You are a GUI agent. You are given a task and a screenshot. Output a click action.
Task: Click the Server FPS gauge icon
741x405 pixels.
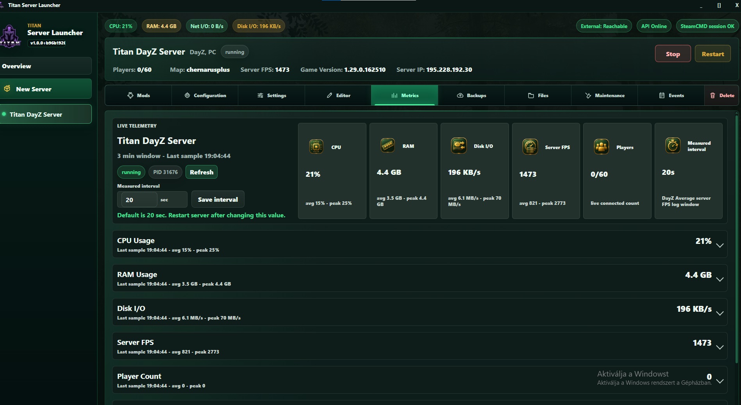pyautogui.click(x=530, y=147)
